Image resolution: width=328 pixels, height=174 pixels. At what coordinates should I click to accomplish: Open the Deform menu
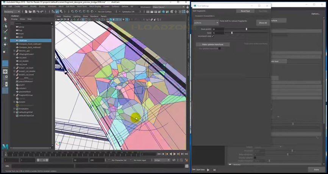[x=125, y=6]
